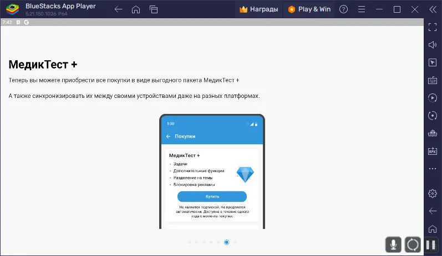Click the text 'А также синхронизировать...'
The image size is (442, 256).
tap(134, 96)
